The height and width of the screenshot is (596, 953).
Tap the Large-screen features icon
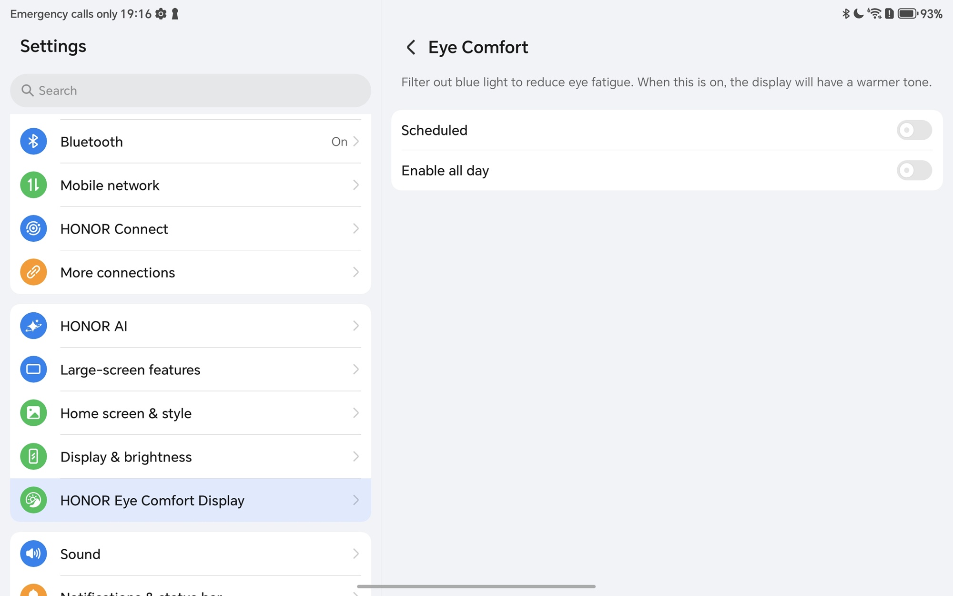tap(33, 370)
